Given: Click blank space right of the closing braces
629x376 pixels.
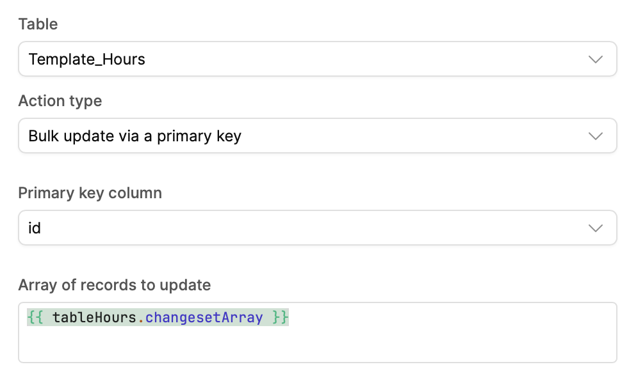Looking at the screenshot, I should tap(448, 317).
